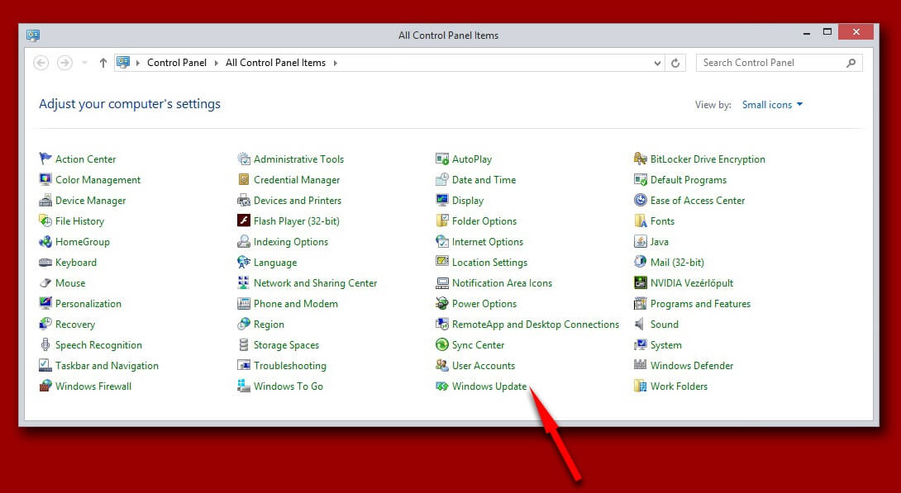Click the search magnifier icon
The image size is (901, 493).
point(851,63)
